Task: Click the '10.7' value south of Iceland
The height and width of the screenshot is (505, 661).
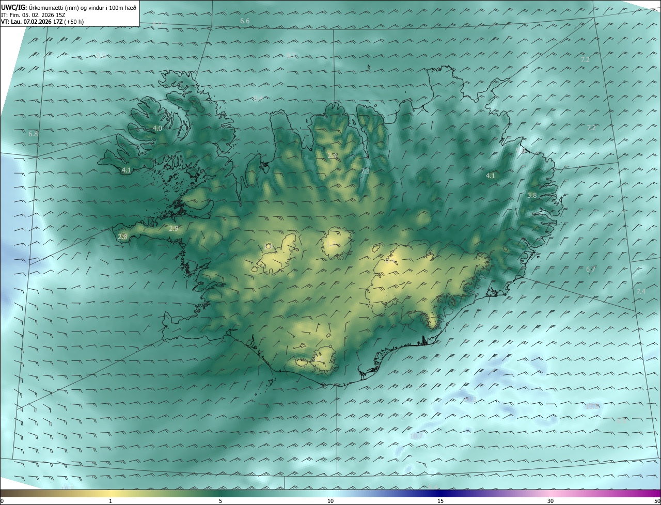Action: click(x=416, y=436)
